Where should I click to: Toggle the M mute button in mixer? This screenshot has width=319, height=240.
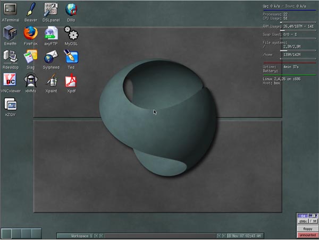315,221
